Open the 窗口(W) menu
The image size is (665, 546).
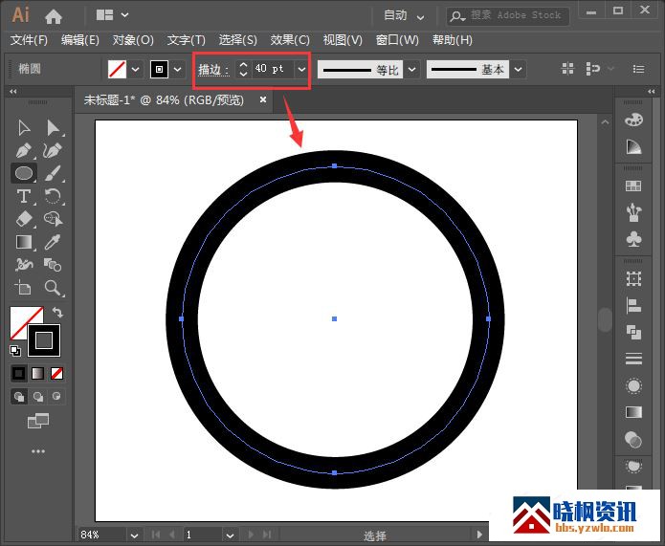[397, 40]
